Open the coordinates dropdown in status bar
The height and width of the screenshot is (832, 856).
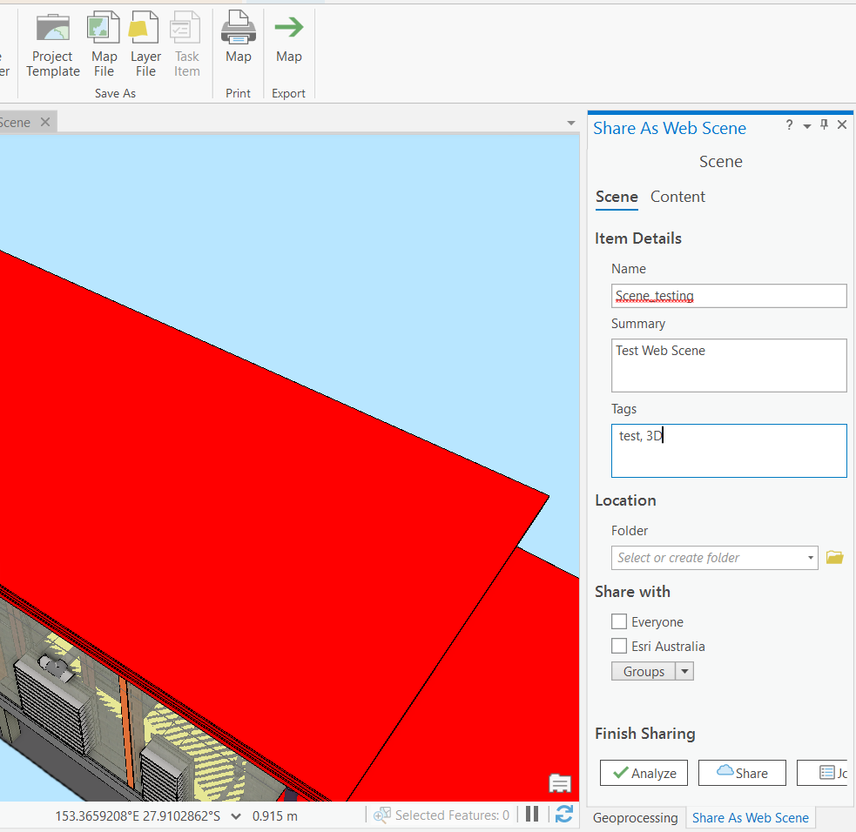point(235,815)
